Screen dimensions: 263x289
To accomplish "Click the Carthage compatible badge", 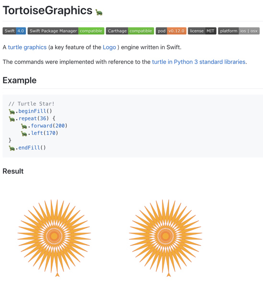I will click(130, 31).
